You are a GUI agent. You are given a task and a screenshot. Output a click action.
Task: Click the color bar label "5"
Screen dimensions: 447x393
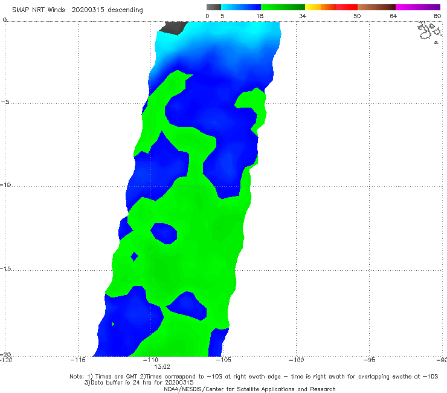(x=222, y=16)
